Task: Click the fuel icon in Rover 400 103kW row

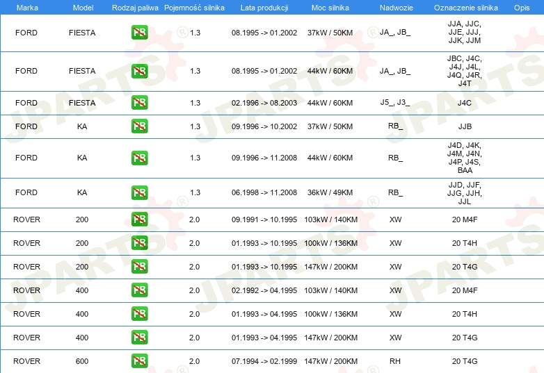Action: coord(139,290)
